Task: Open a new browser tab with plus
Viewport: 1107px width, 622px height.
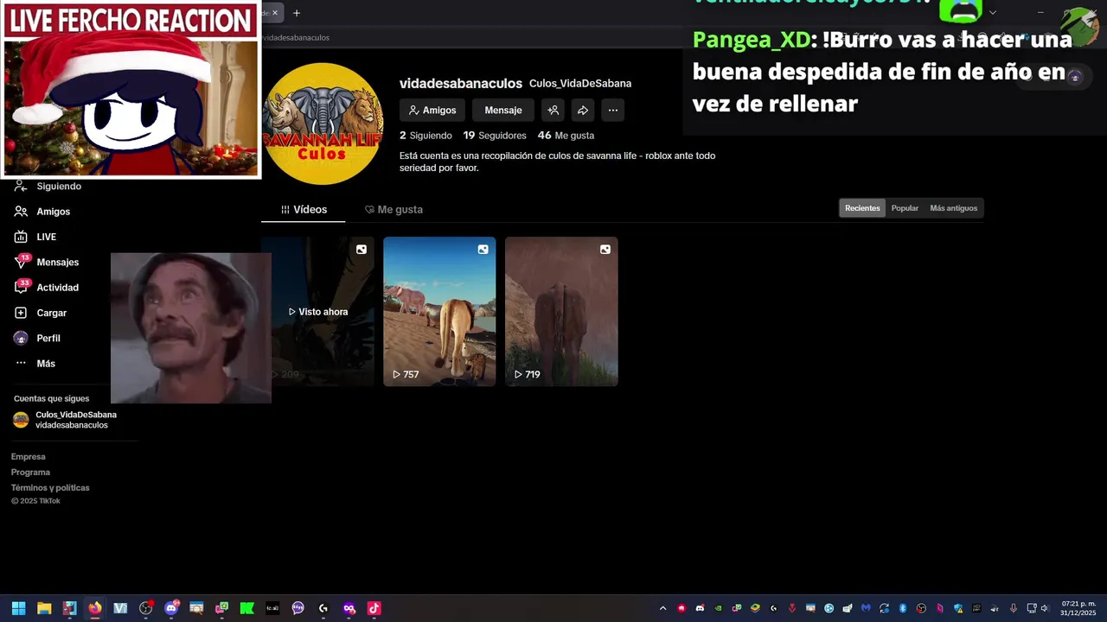Action: [297, 13]
